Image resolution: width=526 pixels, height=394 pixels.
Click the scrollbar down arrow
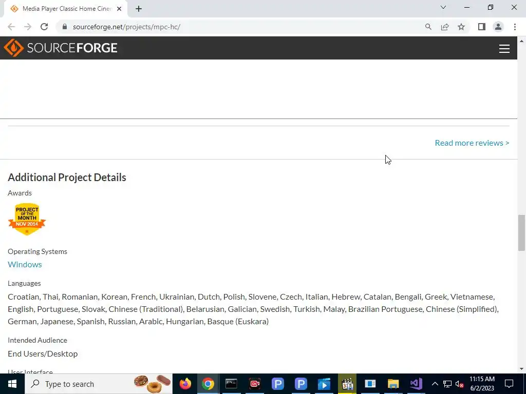[521, 369]
